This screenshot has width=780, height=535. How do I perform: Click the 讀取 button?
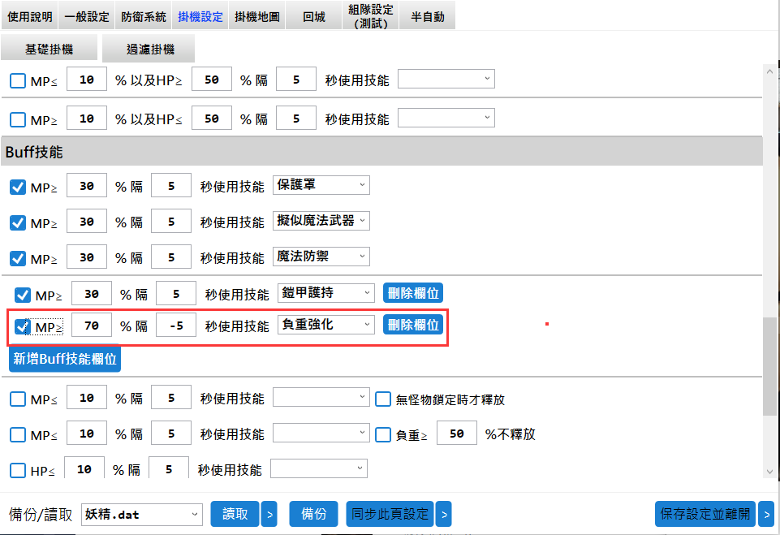click(x=235, y=514)
